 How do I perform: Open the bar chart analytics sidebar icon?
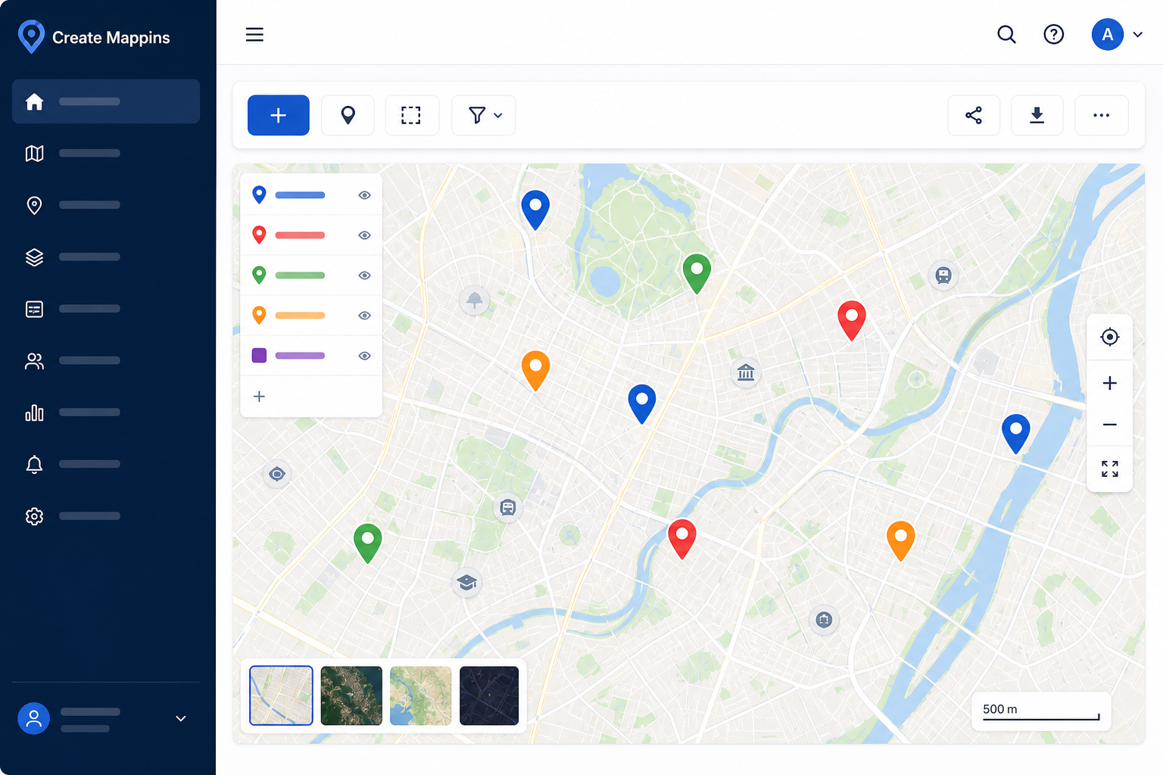click(x=34, y=412)
